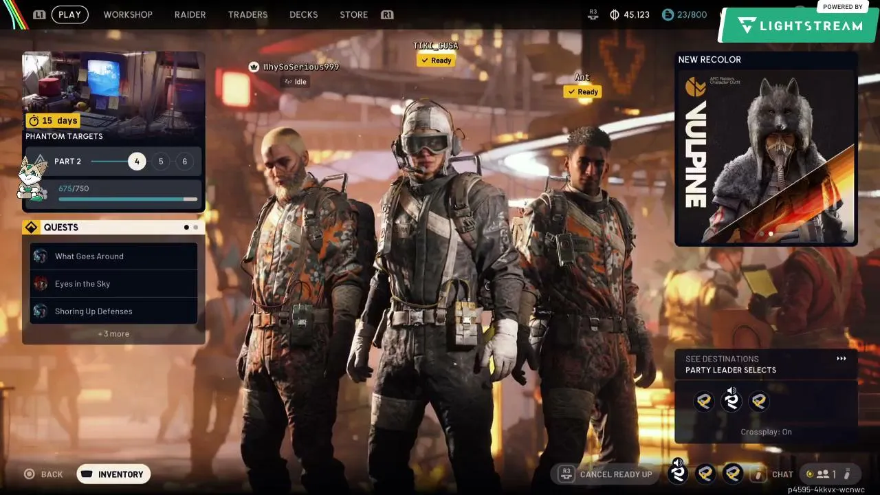Click the 15 days timer badge
This screenshot has height=495, width=880.
coord(53,120)
